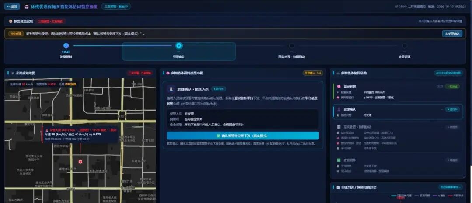This screenshot has width=472, height=203.
Task: Click the document icon in 处置闭环 平台回执 row
Action: pos(338,166)
